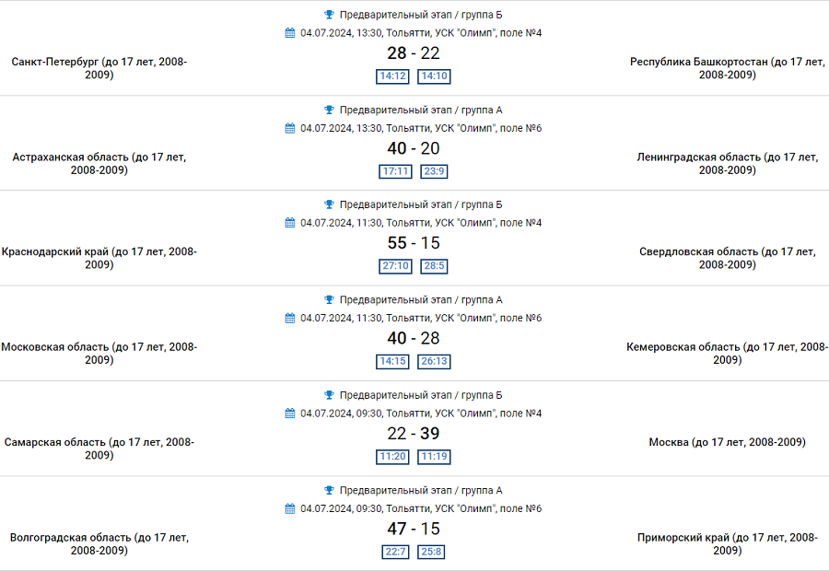Click calendar icon of Санкт-Петербург match
829x571 pixels.
[290, 33]
